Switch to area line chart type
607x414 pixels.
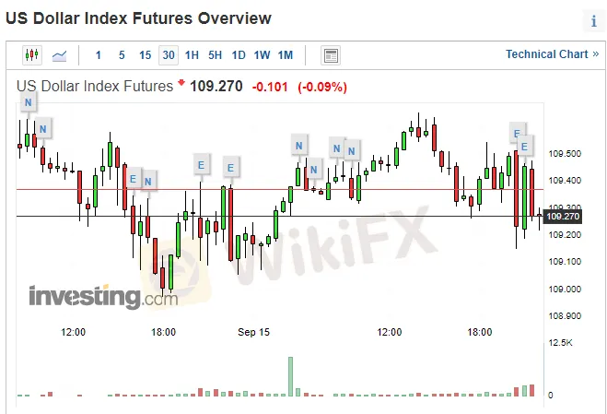pyautogui.click(x=59, y=55)
